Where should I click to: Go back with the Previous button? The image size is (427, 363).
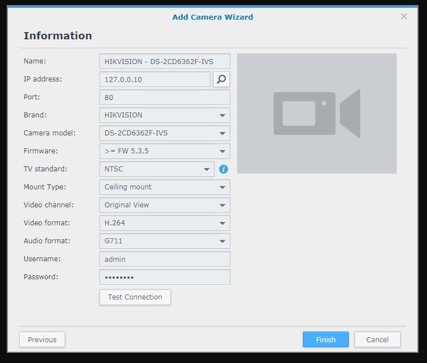click(x=42, y=339)
